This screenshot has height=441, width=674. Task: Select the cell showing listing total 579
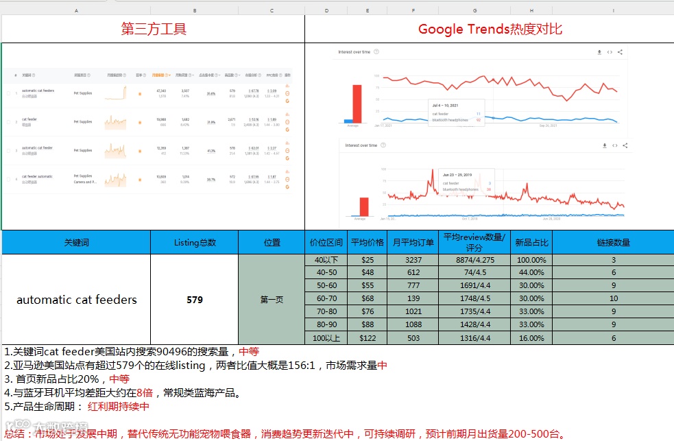point(195,300)
